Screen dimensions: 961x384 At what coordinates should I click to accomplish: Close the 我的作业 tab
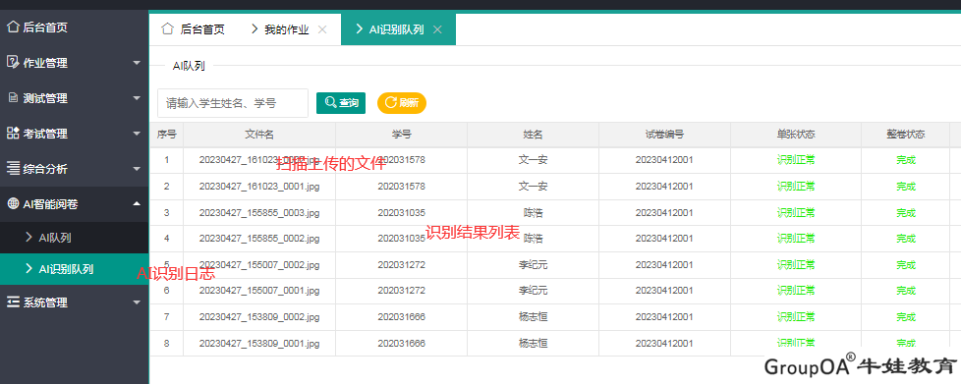322,29
